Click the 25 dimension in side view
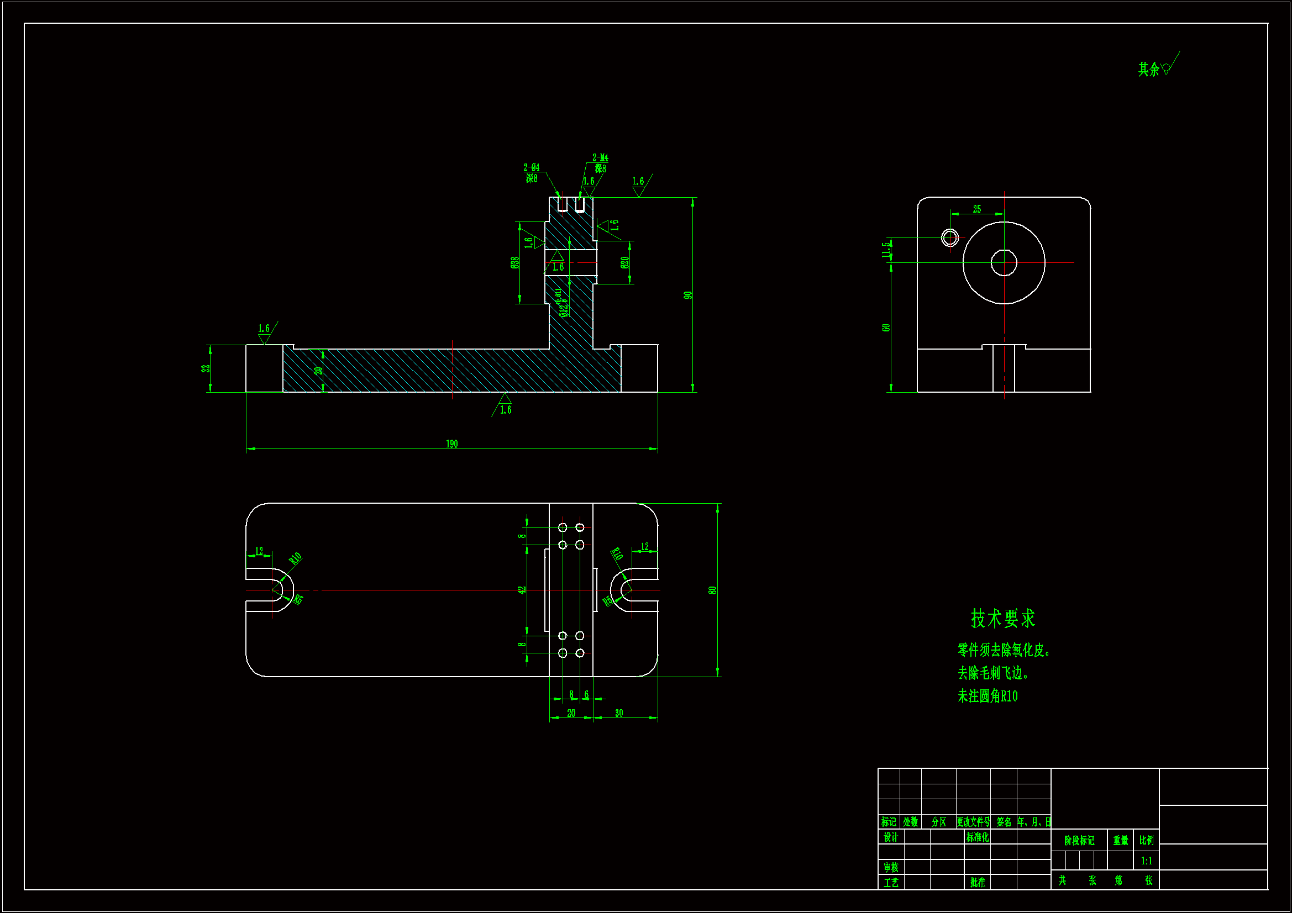Screen dimensions: 1292x913 coord(977,209)
